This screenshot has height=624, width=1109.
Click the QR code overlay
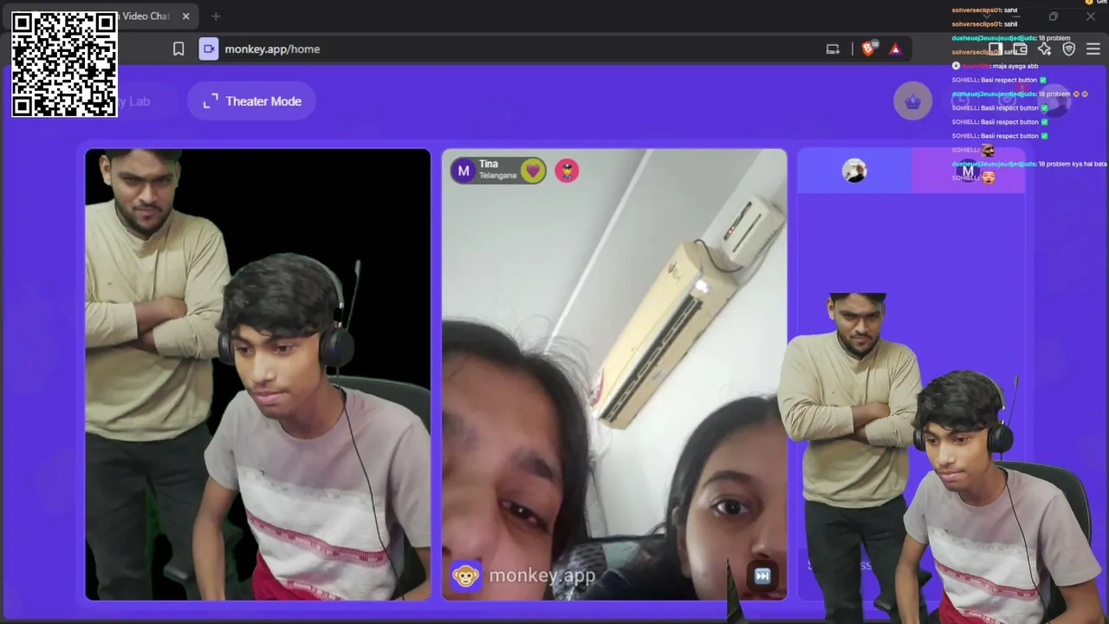click(x=64, y=64)
